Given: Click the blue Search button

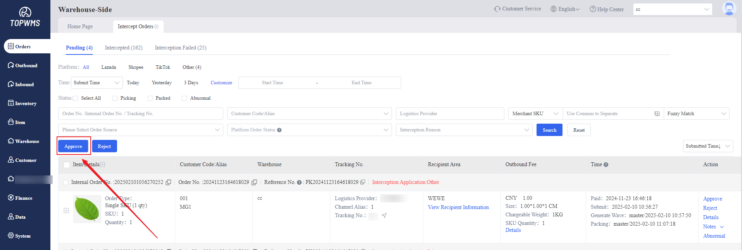Looking at the screenshot, I should pyautogui.click(x=549, y=130).
